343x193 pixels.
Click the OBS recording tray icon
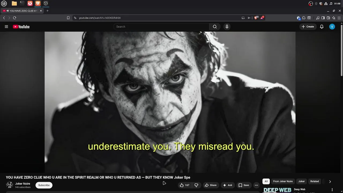(x=311, y=3)
